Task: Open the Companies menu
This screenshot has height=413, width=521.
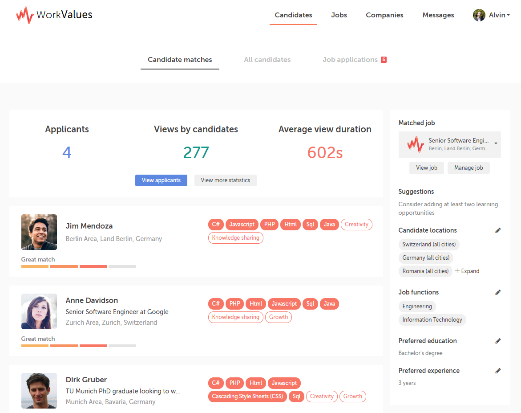Action: point(384,15)
